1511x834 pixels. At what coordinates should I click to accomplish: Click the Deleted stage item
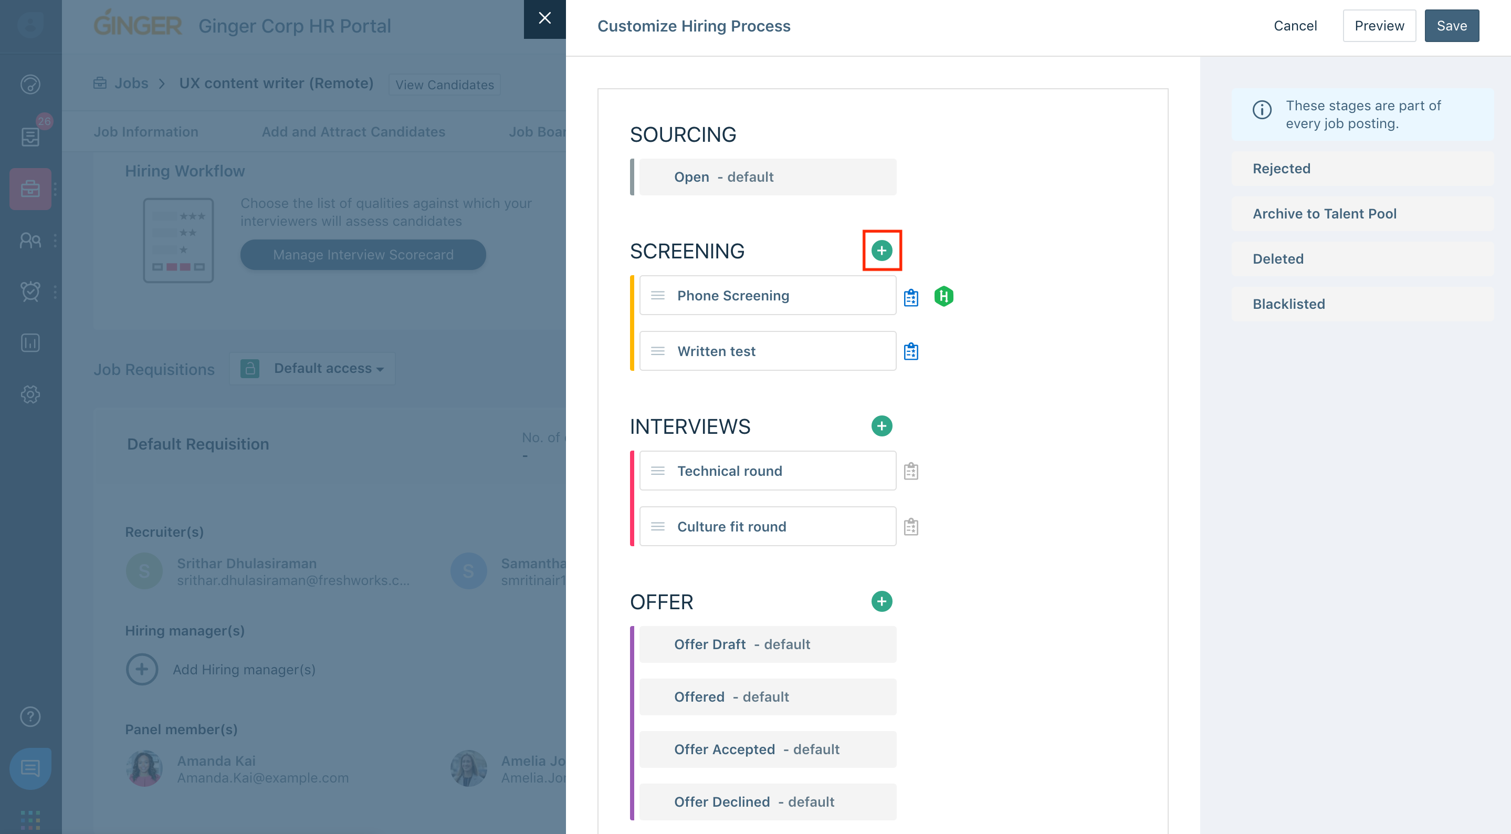tap(1362, 259)
